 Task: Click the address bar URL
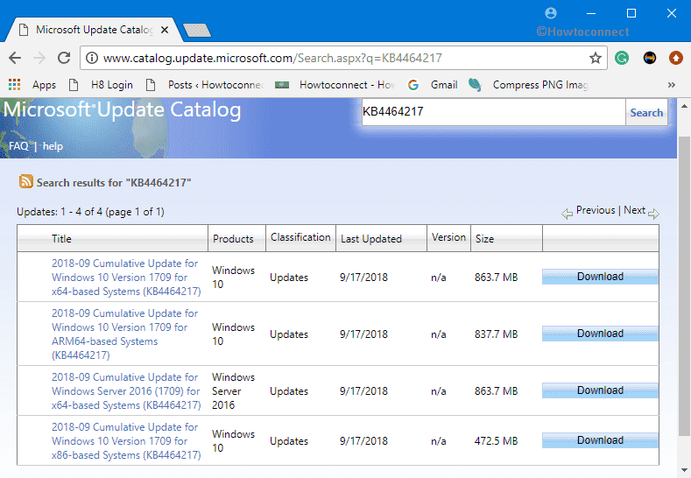tap(272, 58)
